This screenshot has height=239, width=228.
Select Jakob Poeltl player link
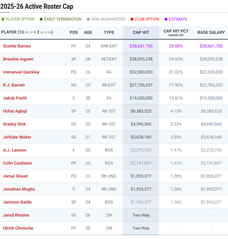tap(15, 98)
